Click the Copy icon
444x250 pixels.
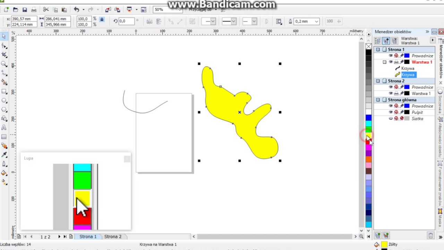(x=55, y=10)
